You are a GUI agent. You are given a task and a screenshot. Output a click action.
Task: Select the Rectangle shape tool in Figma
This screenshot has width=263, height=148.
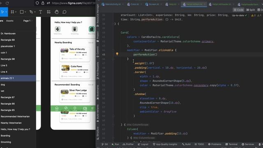pyautogui.click(x=22, y=12)
